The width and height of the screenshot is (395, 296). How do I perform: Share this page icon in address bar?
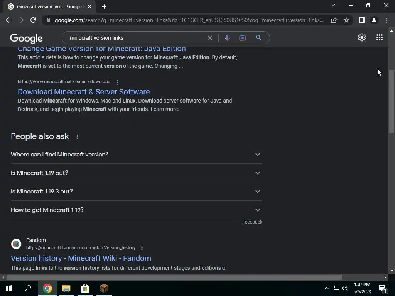[x=334, y=20]
